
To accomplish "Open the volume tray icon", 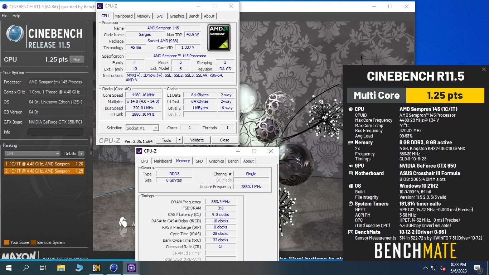I will tap(442, 267).
